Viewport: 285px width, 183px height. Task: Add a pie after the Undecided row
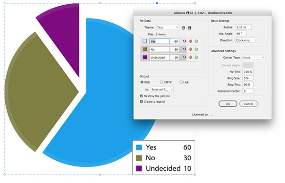[x=196, y=57]
